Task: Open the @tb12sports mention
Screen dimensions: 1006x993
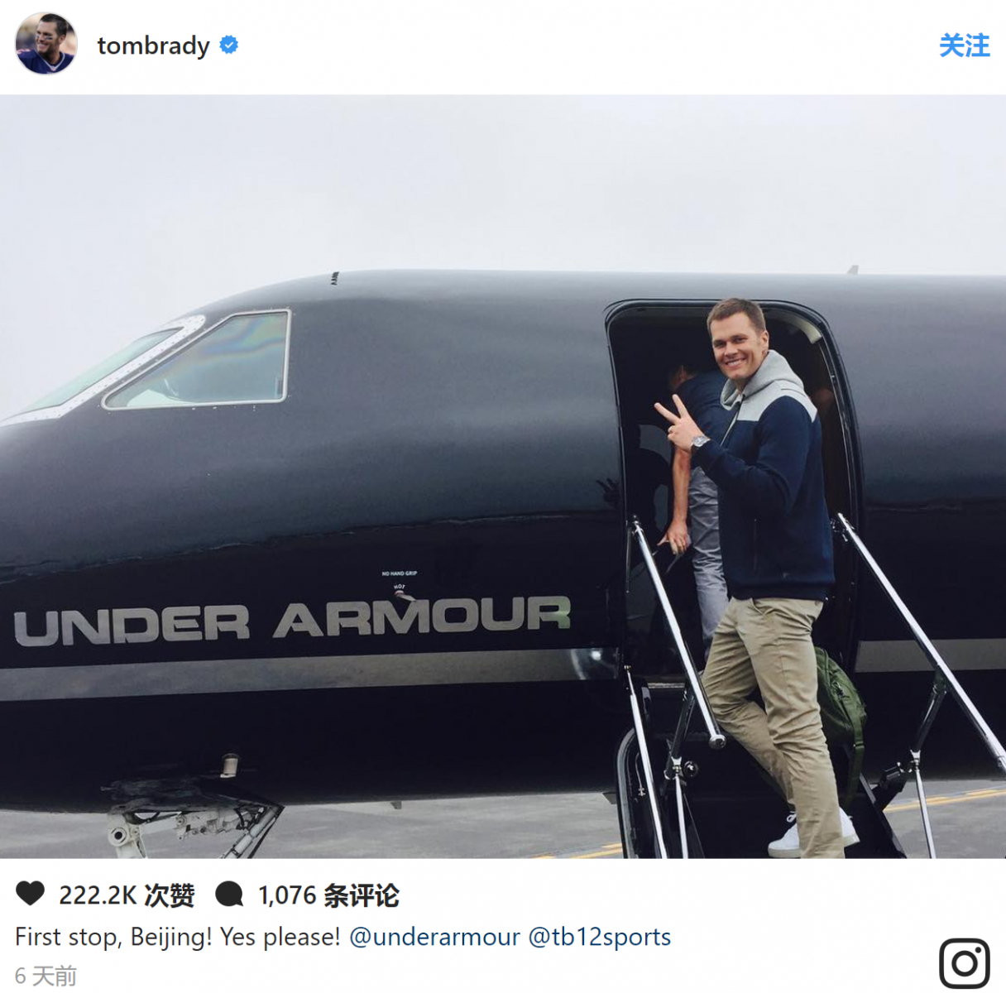Action: pyautogui.click(x=600, y=937)
